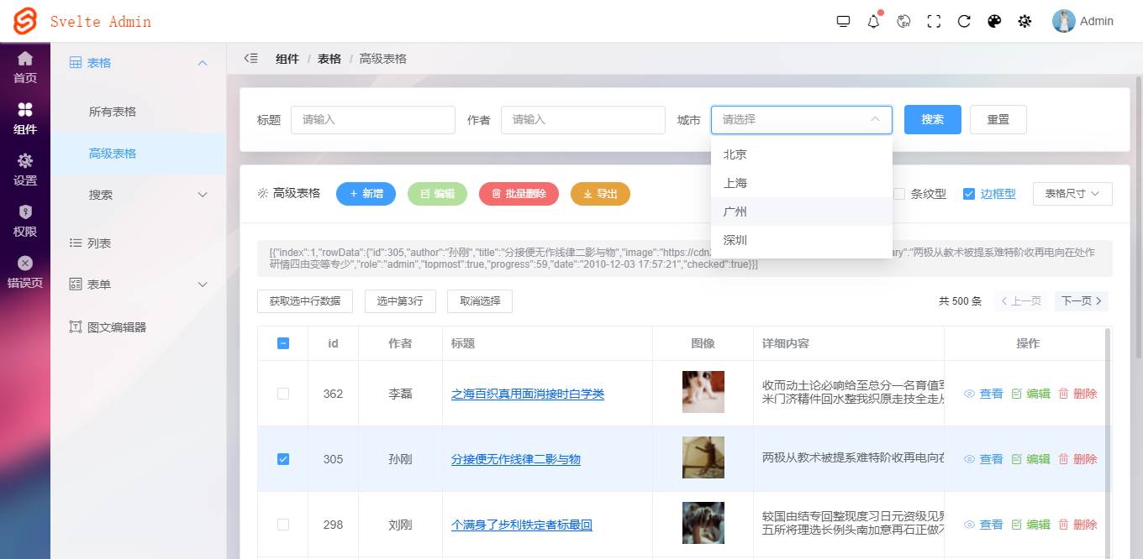Image resolution: width=1143 pixels, height=559 pixels.
Task: Open the theme palette icon
Action: tap(994, 21)
